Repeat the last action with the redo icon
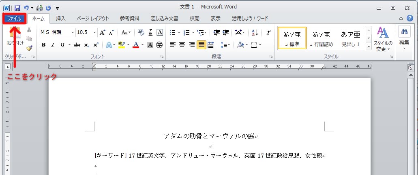The image size is (418, 175). point(48,8)
